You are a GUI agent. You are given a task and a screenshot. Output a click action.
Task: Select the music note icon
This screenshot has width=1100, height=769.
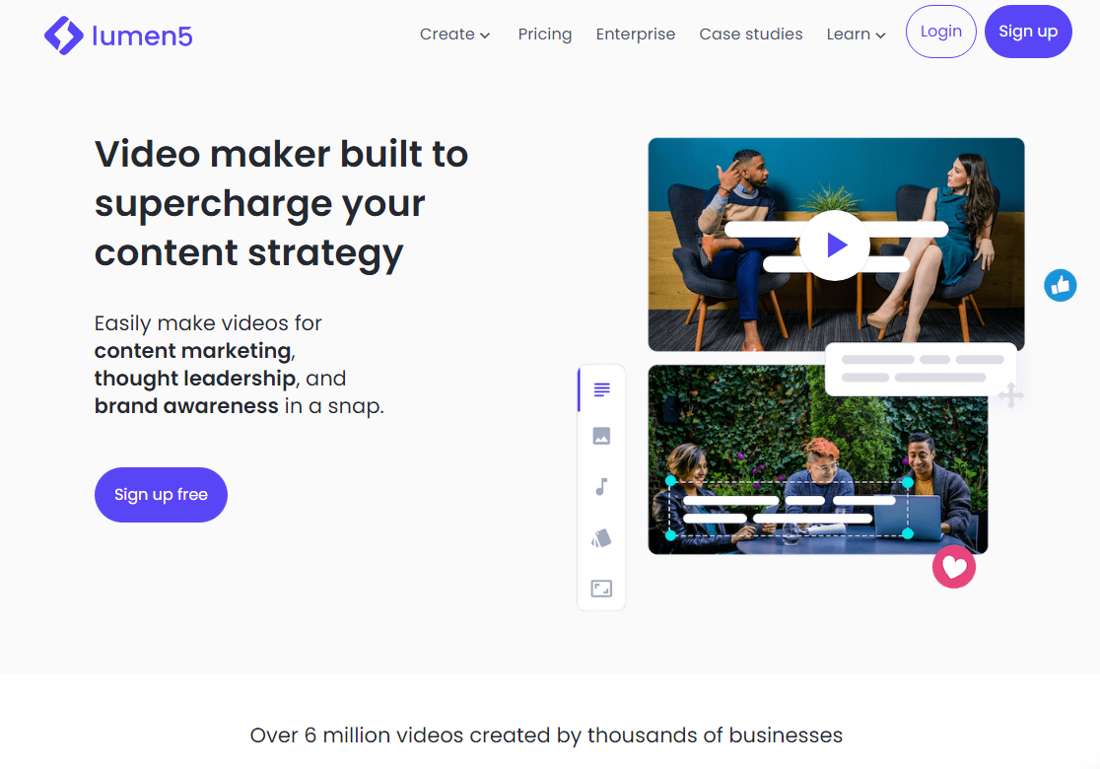[x=601, y=486]
